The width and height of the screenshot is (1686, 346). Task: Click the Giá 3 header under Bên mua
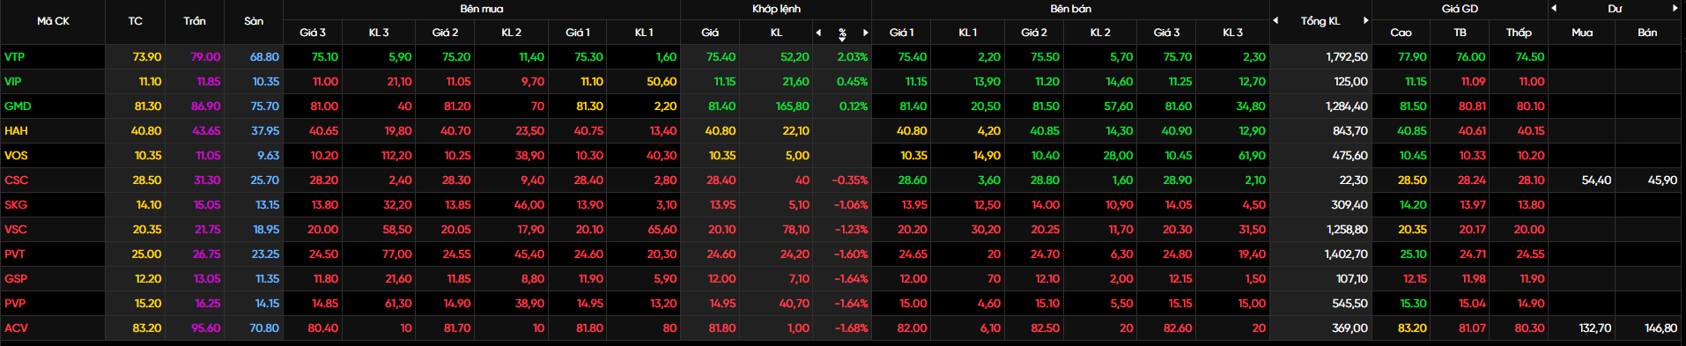click(313, 33)
